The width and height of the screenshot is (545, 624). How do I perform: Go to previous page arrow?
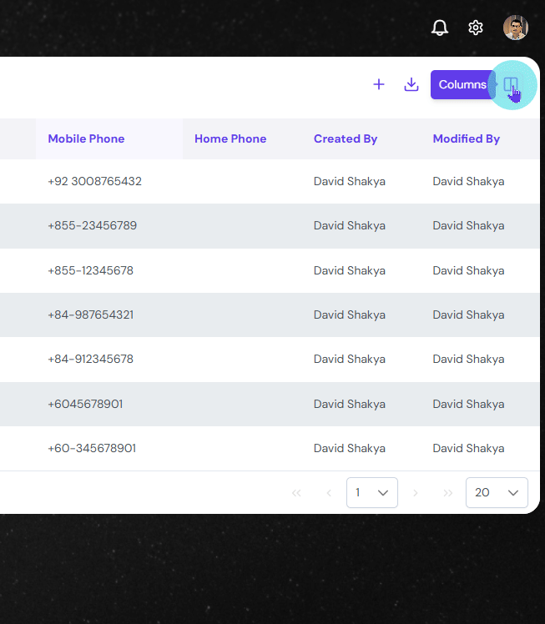pos(328,493)
